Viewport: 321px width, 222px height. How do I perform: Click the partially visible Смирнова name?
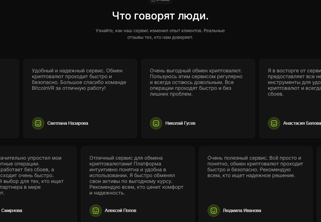[12, 211]
